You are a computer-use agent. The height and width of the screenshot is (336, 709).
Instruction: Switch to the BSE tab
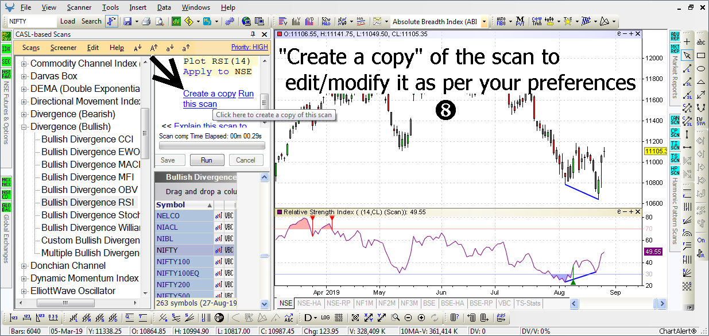pos(428,303)
